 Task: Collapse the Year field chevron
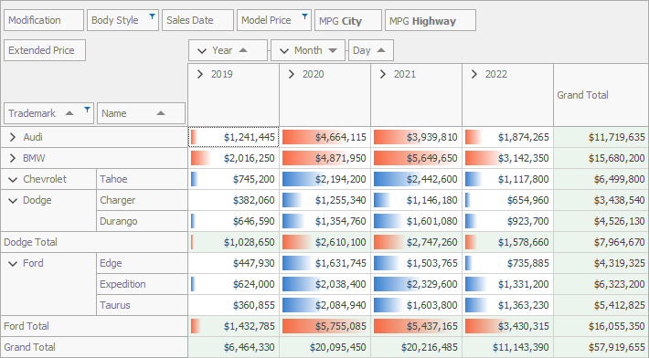[x=202, y=51]
